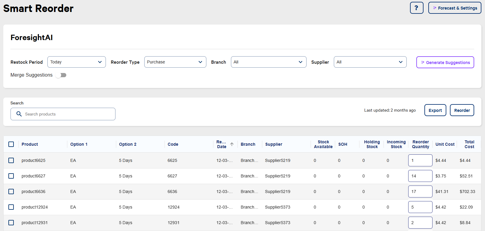Tick the select-all header checkbox

(x=11, y=144)
